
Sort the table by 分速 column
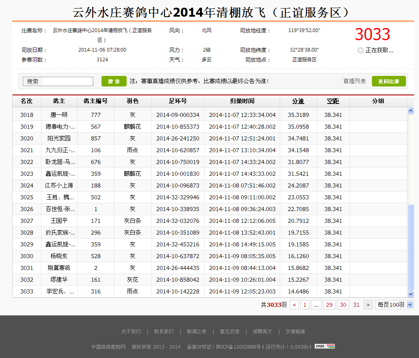click(x=298, y=101)
